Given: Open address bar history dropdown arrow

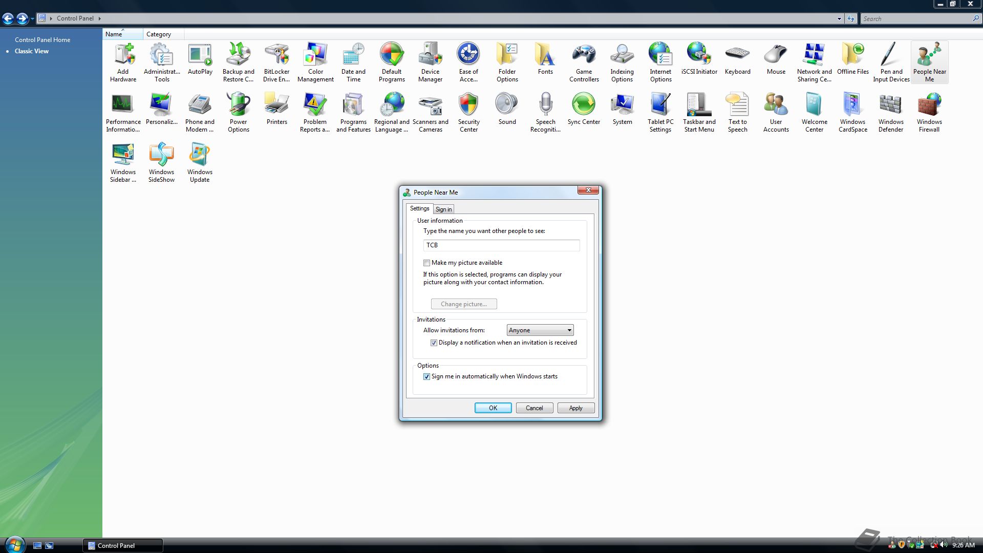Looking at the screenshot, I should pos(839,18).
